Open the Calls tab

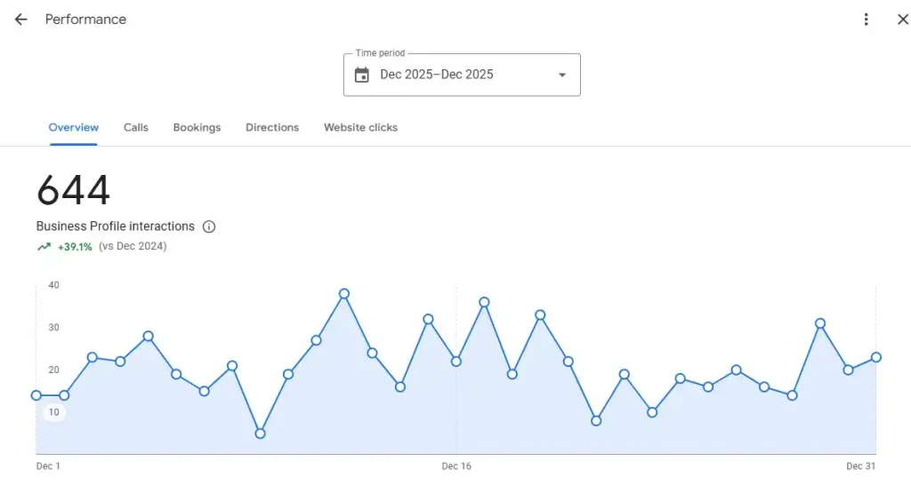136,128
